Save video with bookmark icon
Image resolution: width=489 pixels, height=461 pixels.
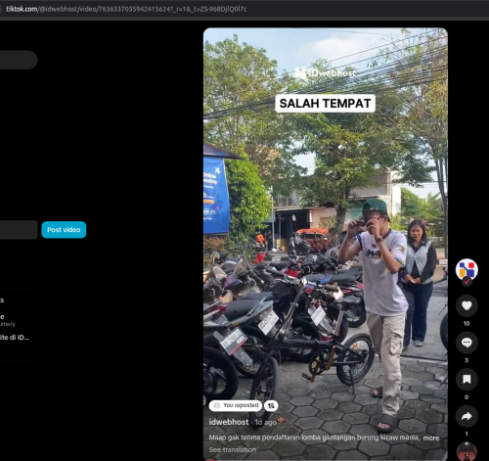tap(467, 379)
